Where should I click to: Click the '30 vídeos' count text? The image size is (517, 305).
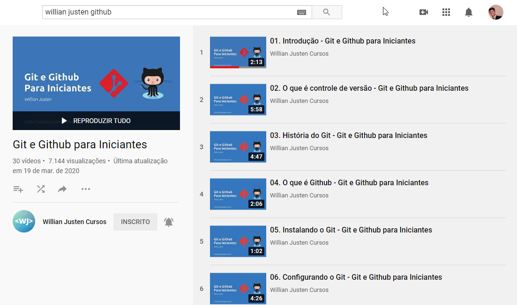pyautogui.click(x=27, y=161)
